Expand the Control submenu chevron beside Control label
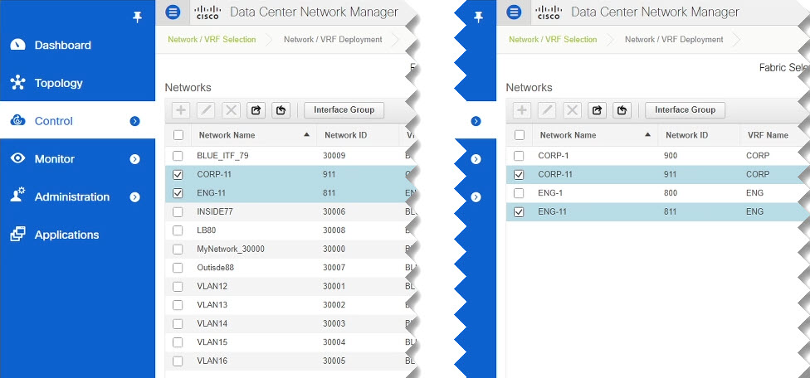 point(134,121)
